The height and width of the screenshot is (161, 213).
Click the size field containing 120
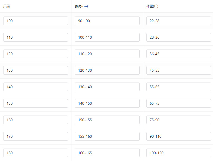pos(35,54)
